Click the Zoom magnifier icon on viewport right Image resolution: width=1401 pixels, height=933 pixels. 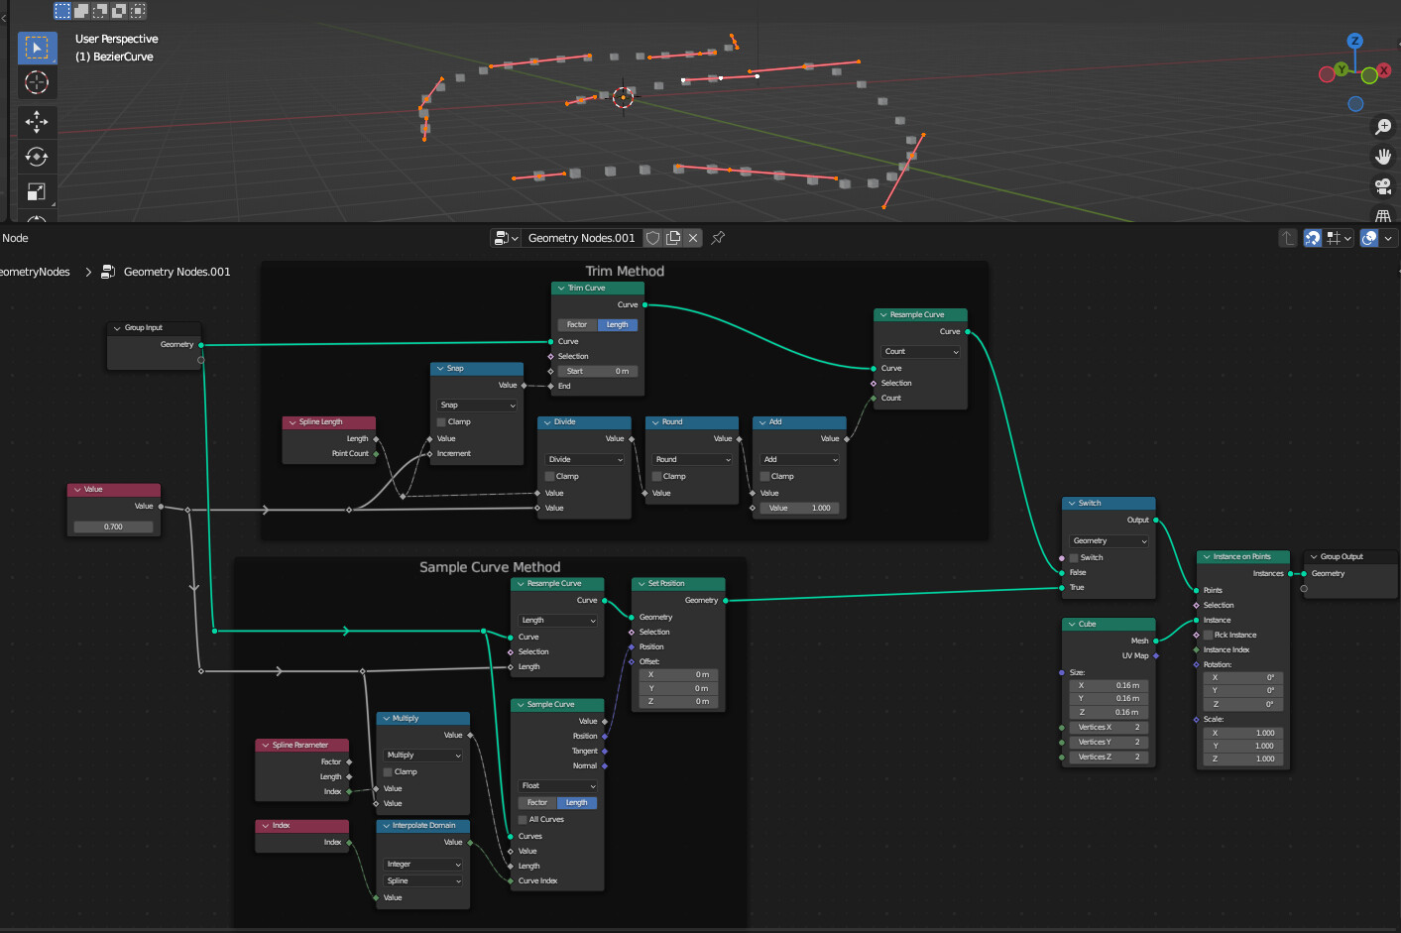[1383, 126]
